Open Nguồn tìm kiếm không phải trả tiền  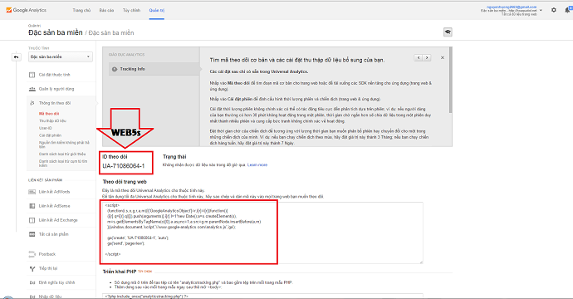click(x=64, y=145)
